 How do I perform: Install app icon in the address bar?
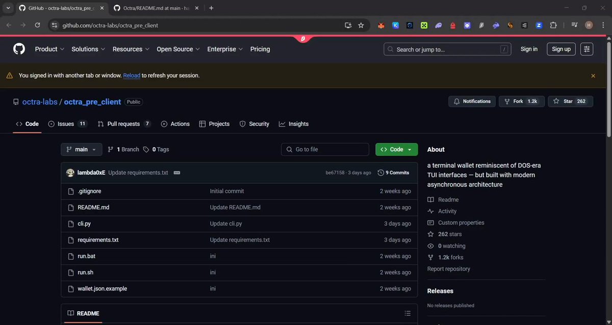tap(348, 25)
